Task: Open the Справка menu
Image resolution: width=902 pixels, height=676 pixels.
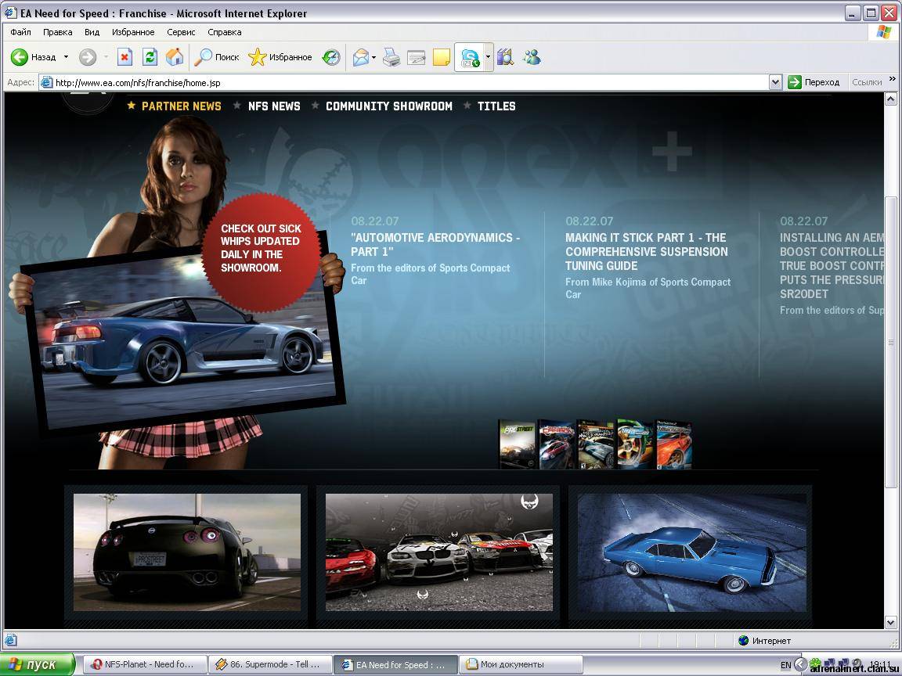Action: (225, 32)
